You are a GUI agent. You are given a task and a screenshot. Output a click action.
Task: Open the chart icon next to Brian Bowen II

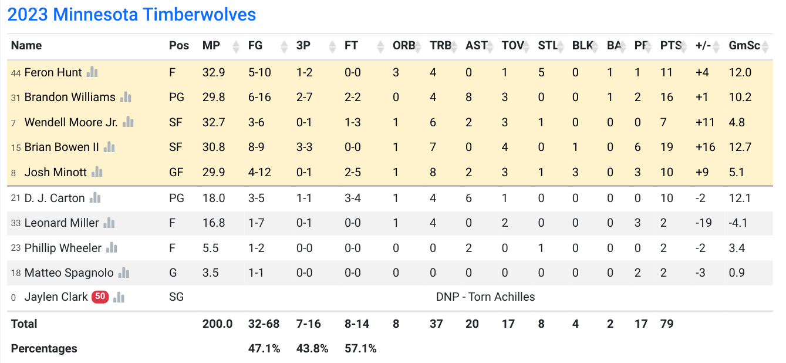pyautogui.click(x=109, y=147)
